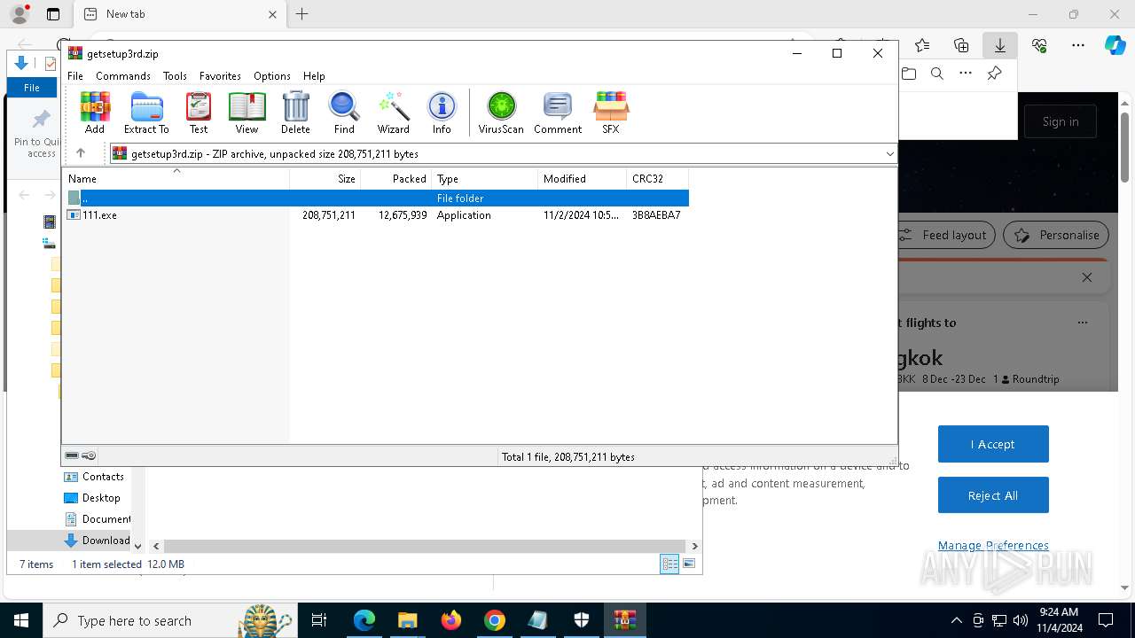Image resolution: width=1135 pixels, height=638 pixels.
Task: Open a new Edge tab with plus
Action: tap(302, 14)
